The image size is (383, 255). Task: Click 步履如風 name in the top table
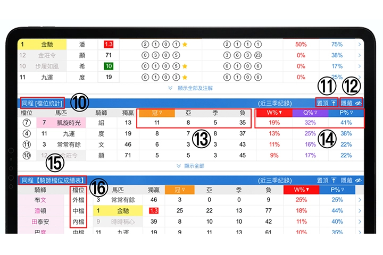point(47,66)
